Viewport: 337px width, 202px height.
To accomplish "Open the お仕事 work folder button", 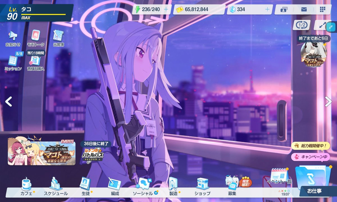I will 314,181.
